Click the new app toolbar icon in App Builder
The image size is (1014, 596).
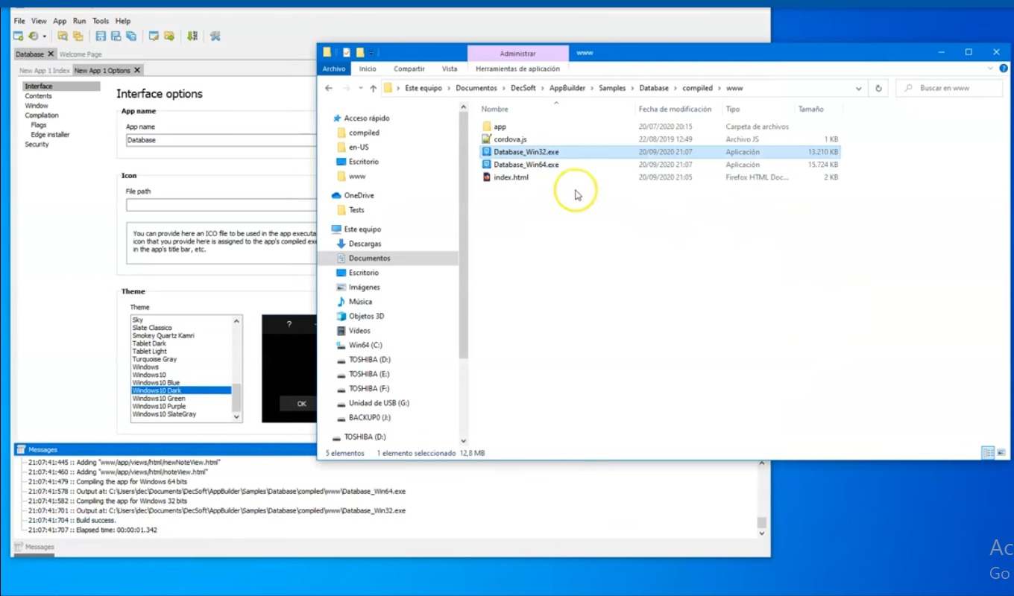(19, 36)
